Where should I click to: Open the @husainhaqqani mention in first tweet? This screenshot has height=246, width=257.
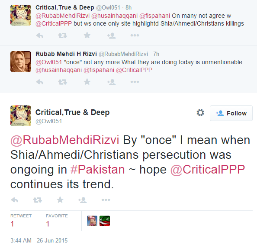point(114,16)
